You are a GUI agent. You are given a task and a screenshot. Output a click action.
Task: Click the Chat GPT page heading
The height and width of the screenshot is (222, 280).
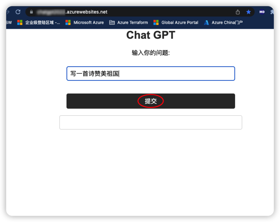151,35
